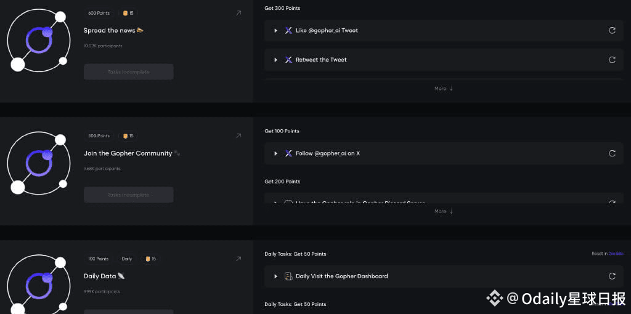Expand the Retweet the Tweet task
The width and height of the screenshot is (631, 314).
pos(275,60)
